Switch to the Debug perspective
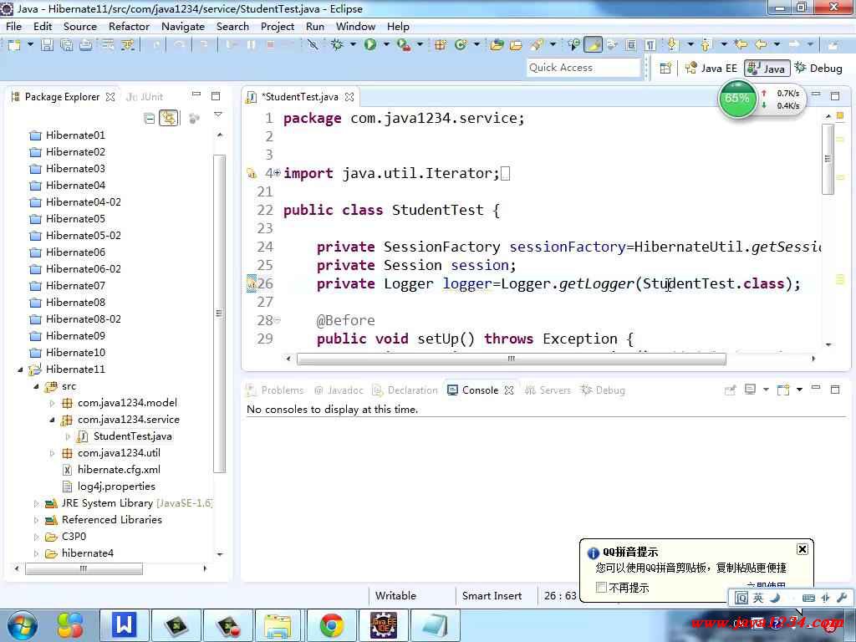This screenshot has width=856, height=642. (x=818, y=69)
